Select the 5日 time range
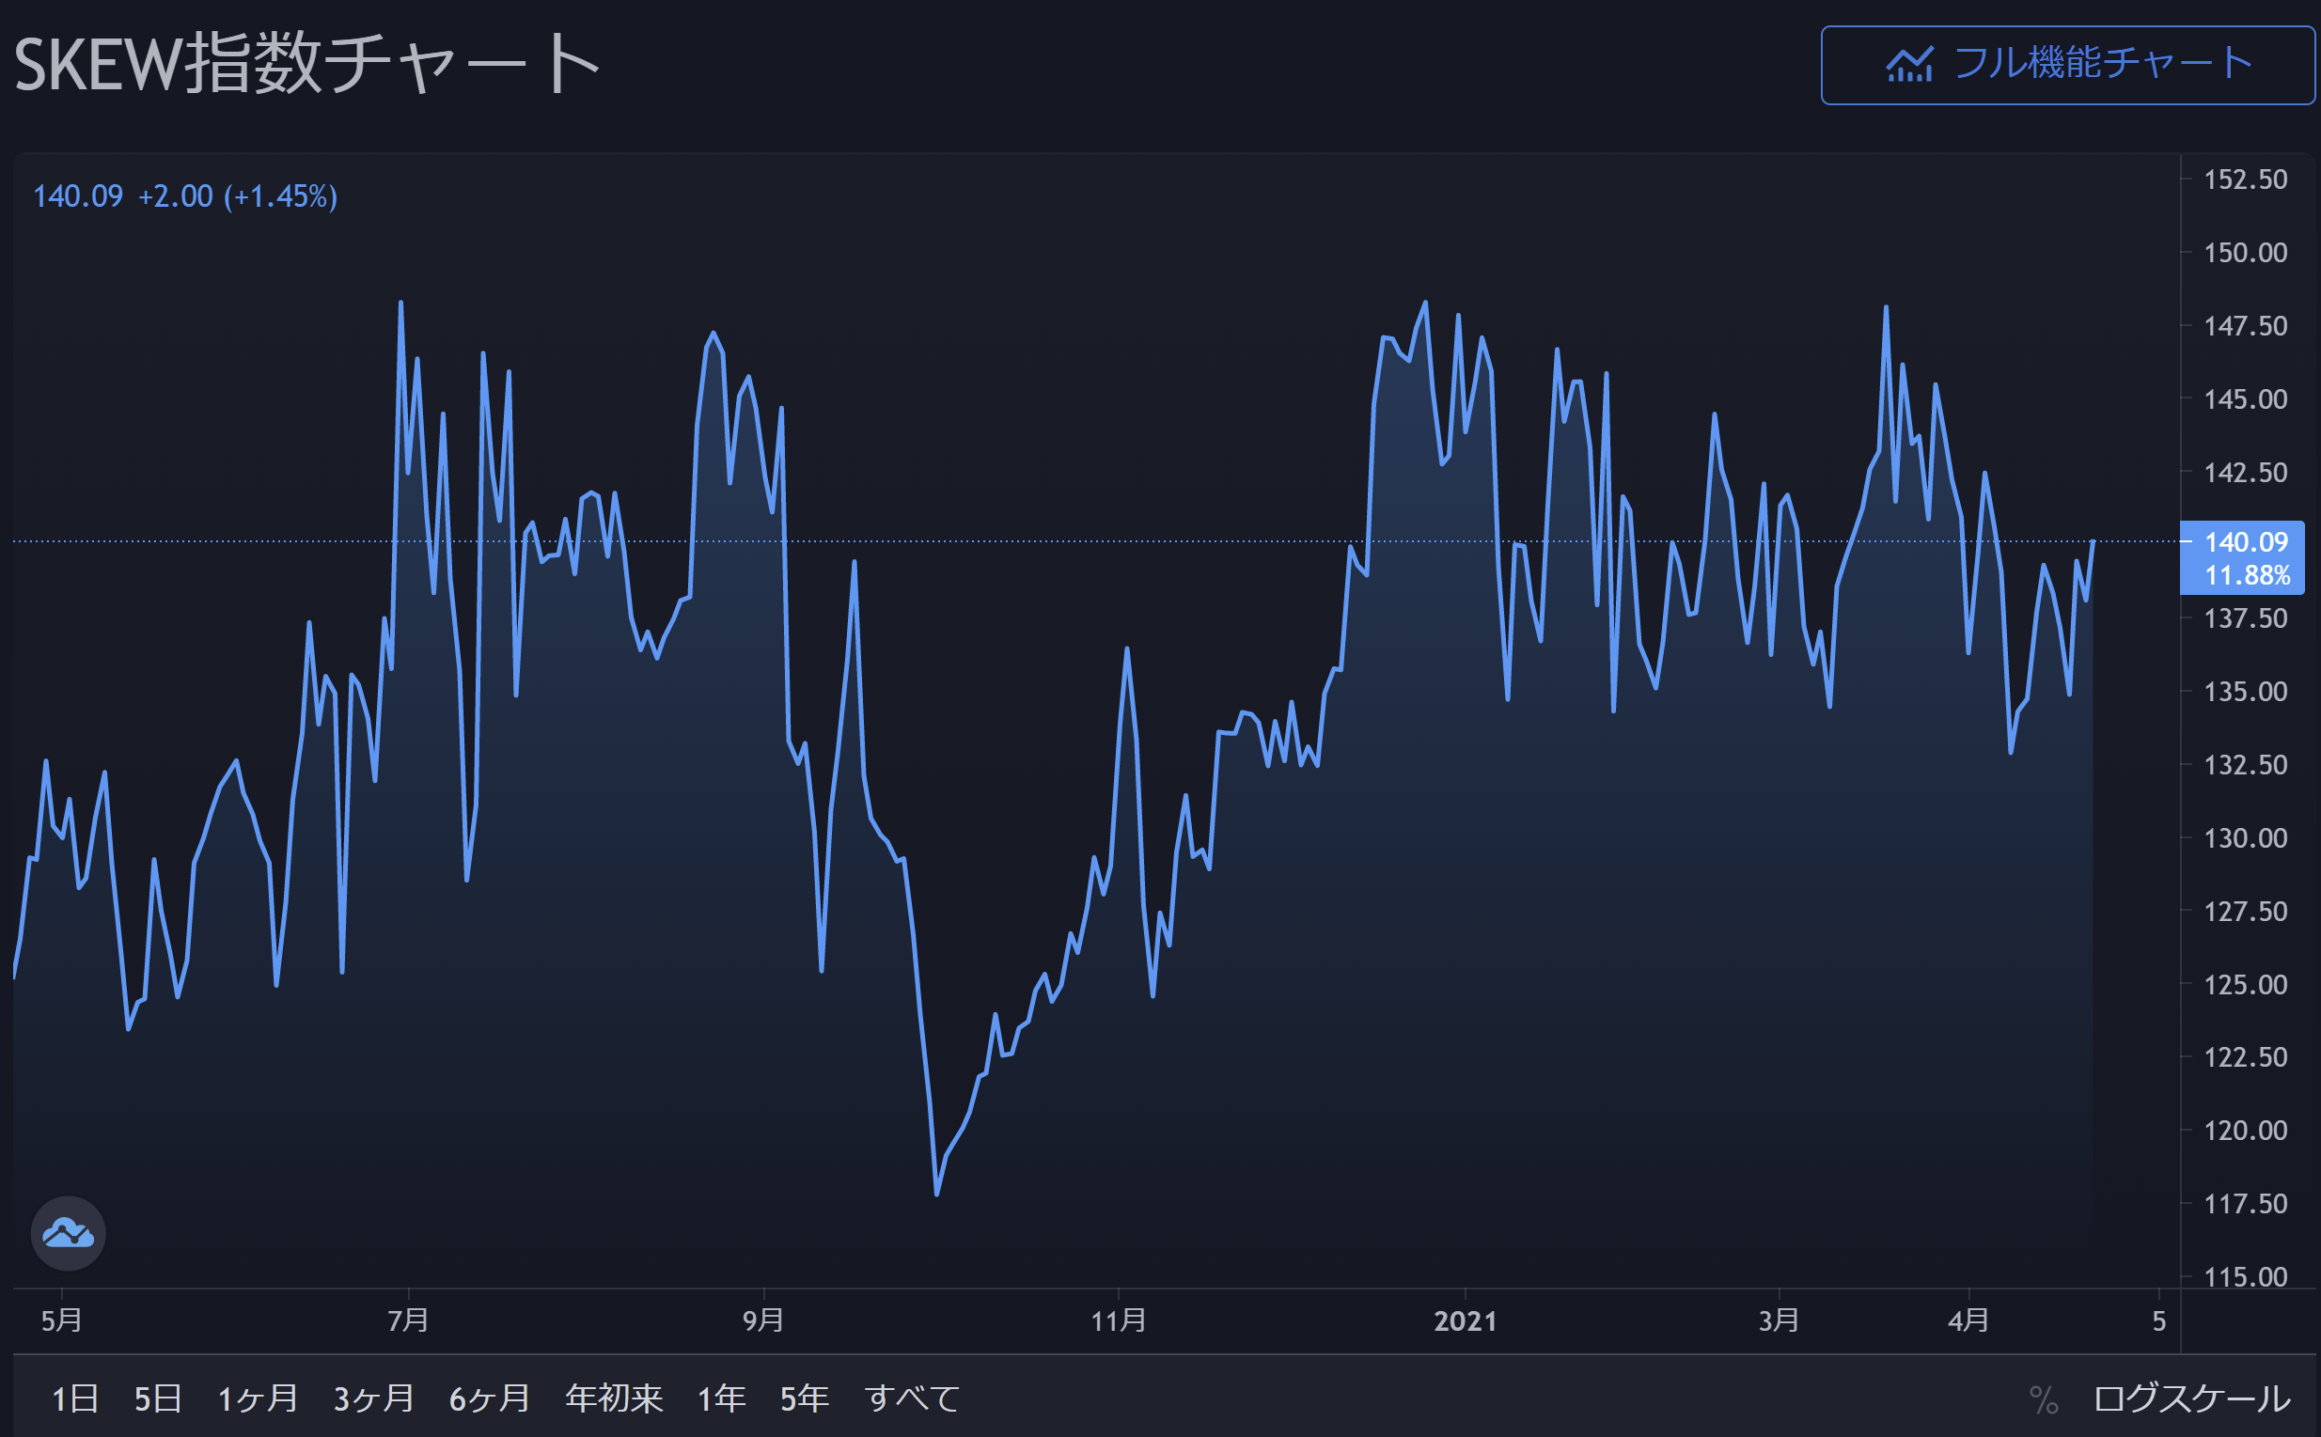The image size is (2321, 1437). point(158,1398)
